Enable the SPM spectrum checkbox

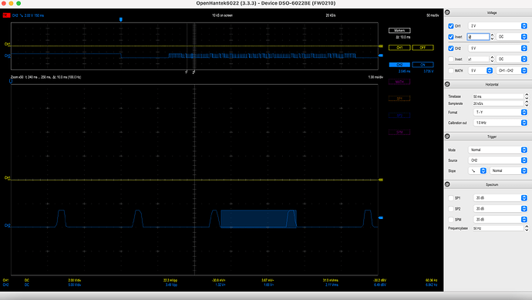coord(451,220)
